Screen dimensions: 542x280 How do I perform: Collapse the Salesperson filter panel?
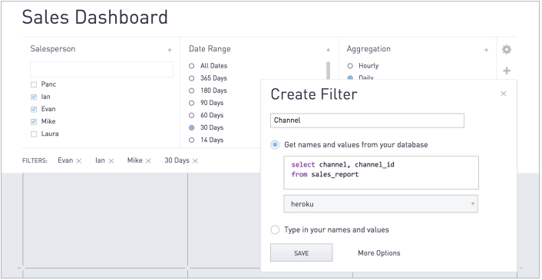[x=170, y=50]
